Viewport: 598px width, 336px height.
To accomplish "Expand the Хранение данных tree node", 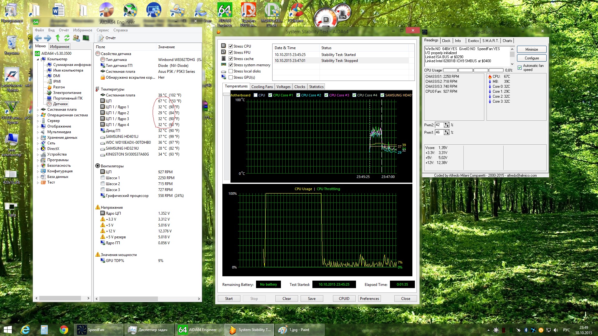I will tap(38, 138).
